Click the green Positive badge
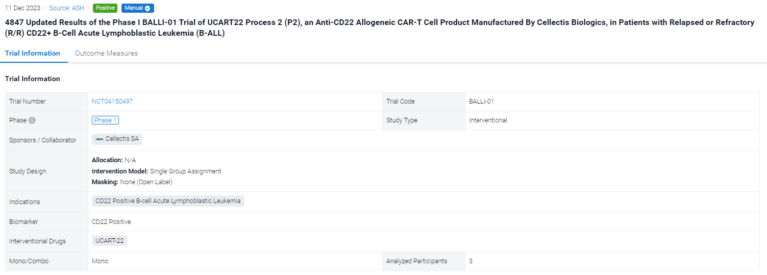This screenshot has width=767, height=275. pyautogui.click(x=105, y=8)
